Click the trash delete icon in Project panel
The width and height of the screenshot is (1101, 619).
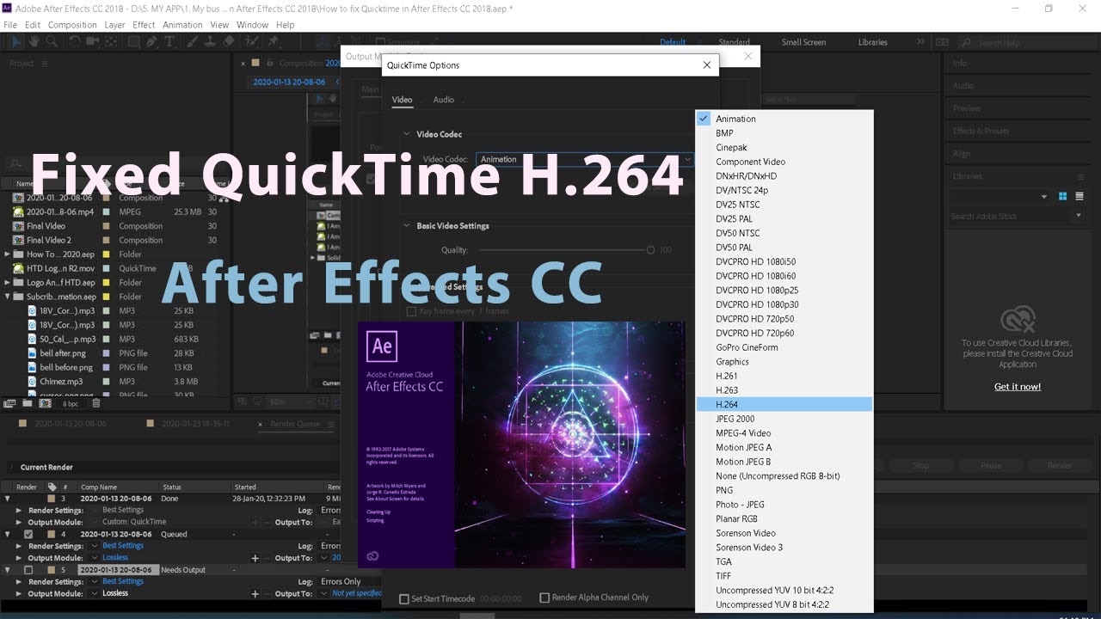tap(96, 403)
